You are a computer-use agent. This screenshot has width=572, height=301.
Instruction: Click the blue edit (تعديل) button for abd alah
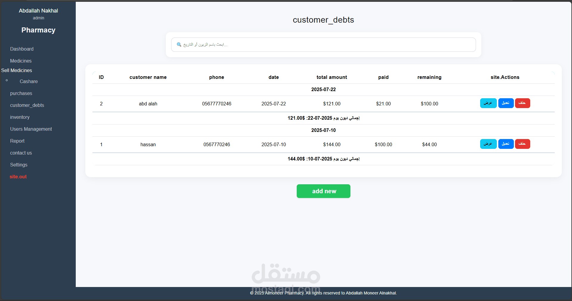click(x=506, y=103)
